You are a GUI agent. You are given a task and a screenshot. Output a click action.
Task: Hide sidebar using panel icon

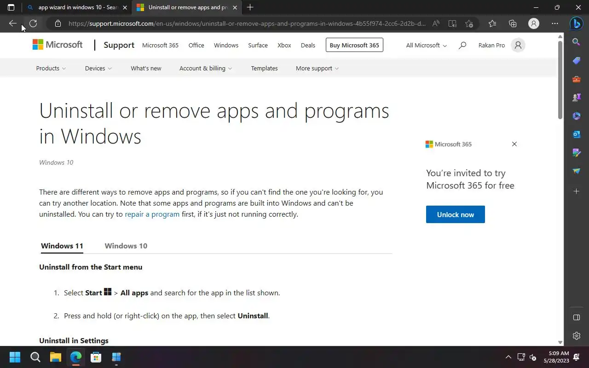click(576, 317)
